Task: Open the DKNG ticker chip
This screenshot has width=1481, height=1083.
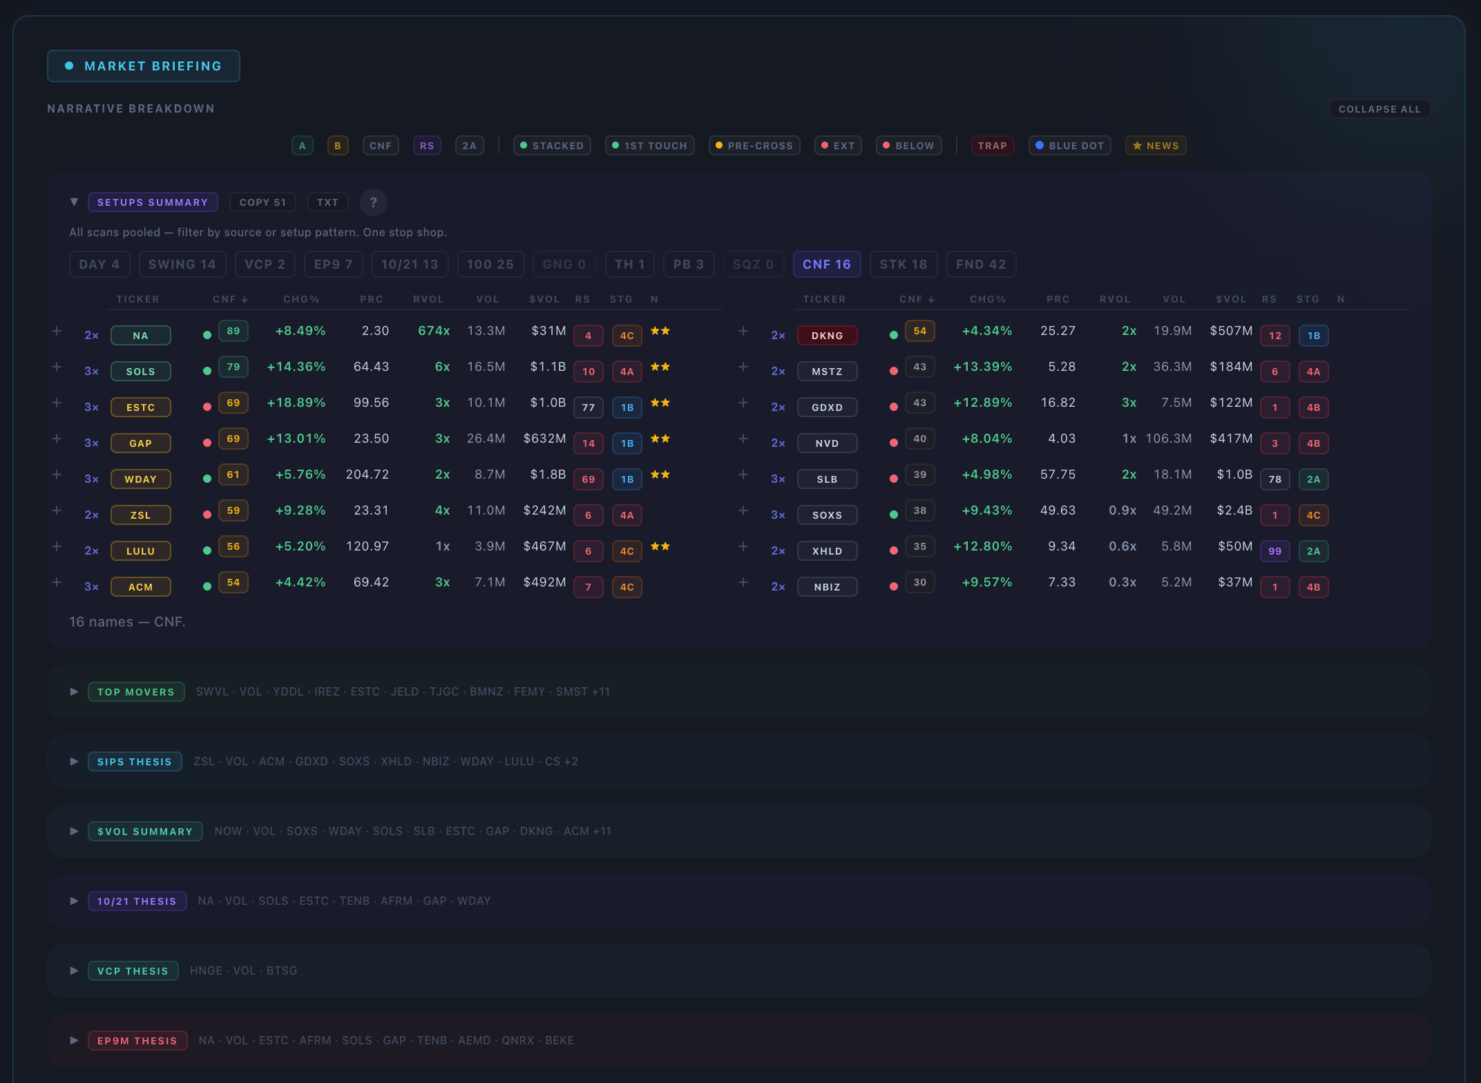Action: [828, 335]
